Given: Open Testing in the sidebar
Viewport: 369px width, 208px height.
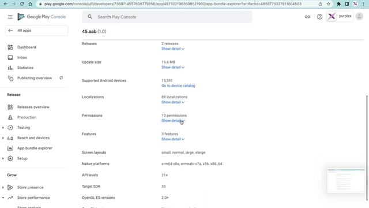Looking at the screenshot, I should click(24, 128).
